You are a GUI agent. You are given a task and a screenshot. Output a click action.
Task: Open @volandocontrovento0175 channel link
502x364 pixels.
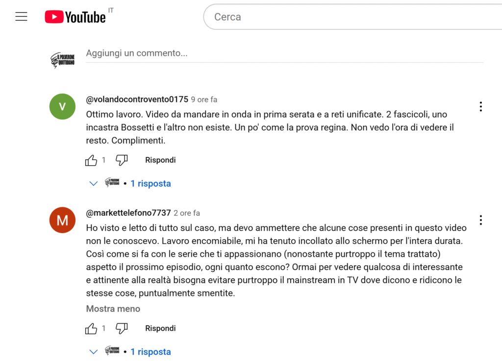coord(137,99)
